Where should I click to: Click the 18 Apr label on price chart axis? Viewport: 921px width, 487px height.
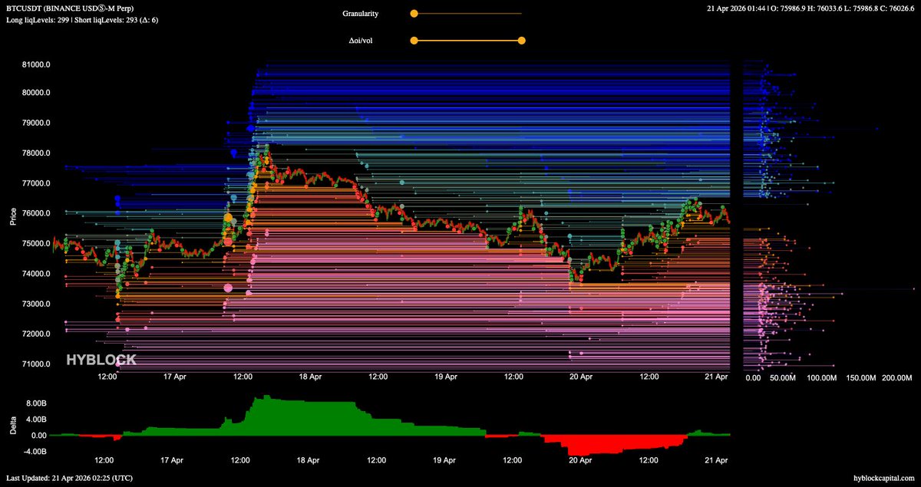pos(309,377)
